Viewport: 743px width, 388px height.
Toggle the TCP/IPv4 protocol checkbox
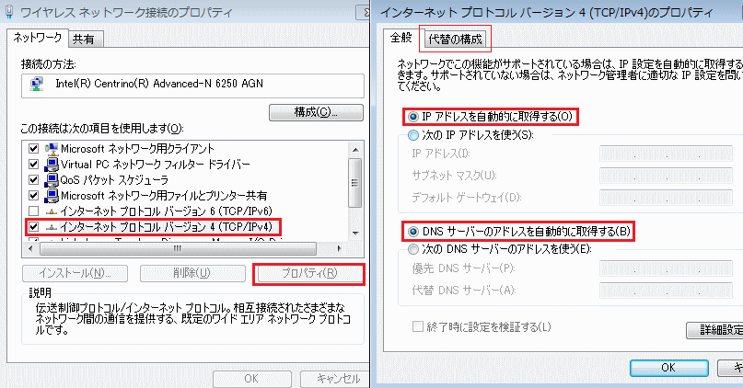[33, 227]
